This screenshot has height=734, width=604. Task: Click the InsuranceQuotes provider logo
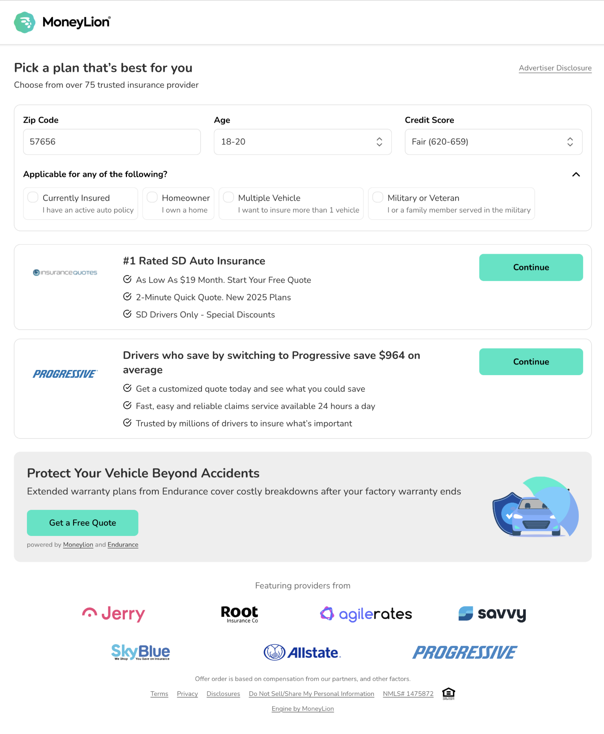[x=65, y=272]
